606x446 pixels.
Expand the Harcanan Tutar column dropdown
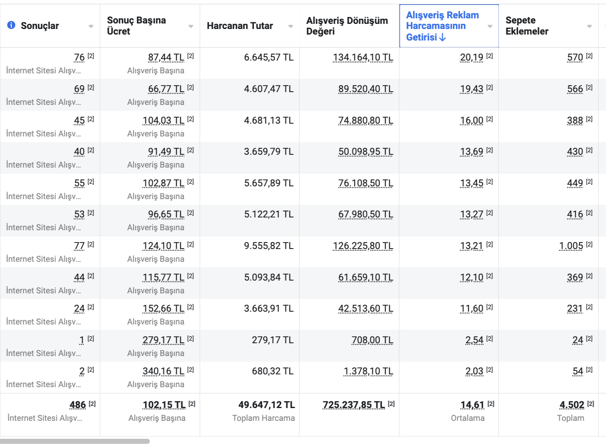(x=291, y=26)
